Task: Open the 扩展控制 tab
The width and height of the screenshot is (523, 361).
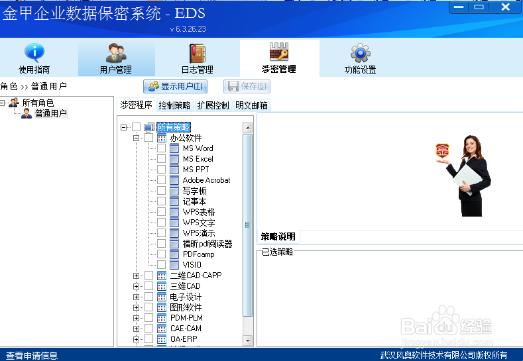Action: coord(213,105)
